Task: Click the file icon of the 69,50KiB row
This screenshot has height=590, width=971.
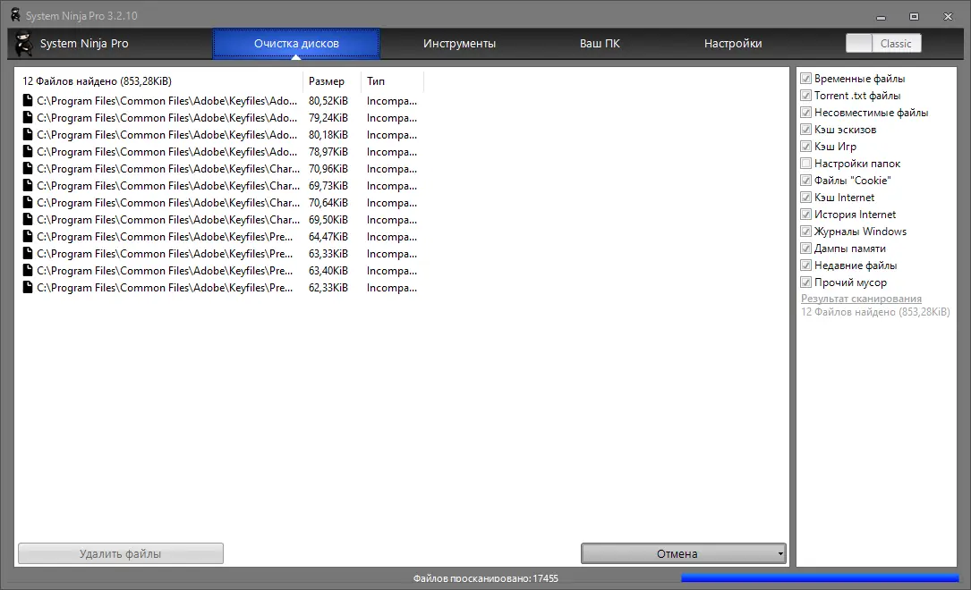Action: [27, 220]
